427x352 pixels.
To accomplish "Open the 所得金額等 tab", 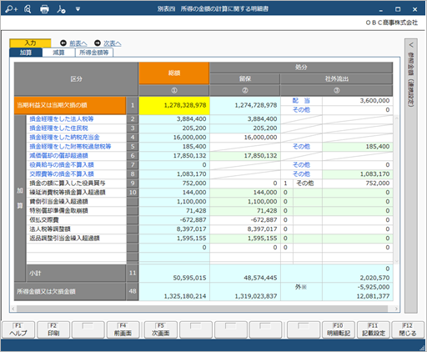I will click(x=94, y=53).
